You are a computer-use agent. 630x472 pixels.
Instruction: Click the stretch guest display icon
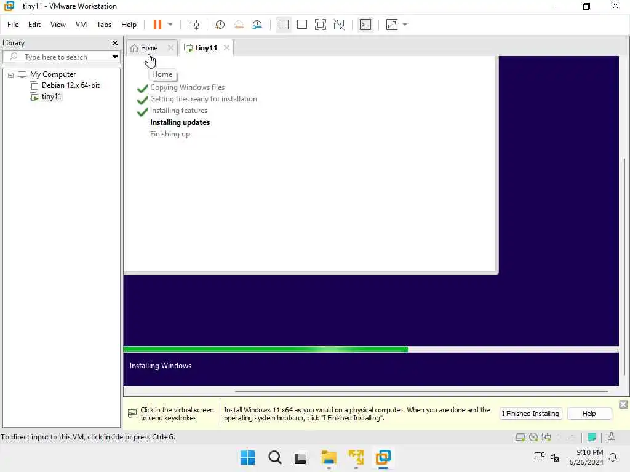(x=392, y=25)
